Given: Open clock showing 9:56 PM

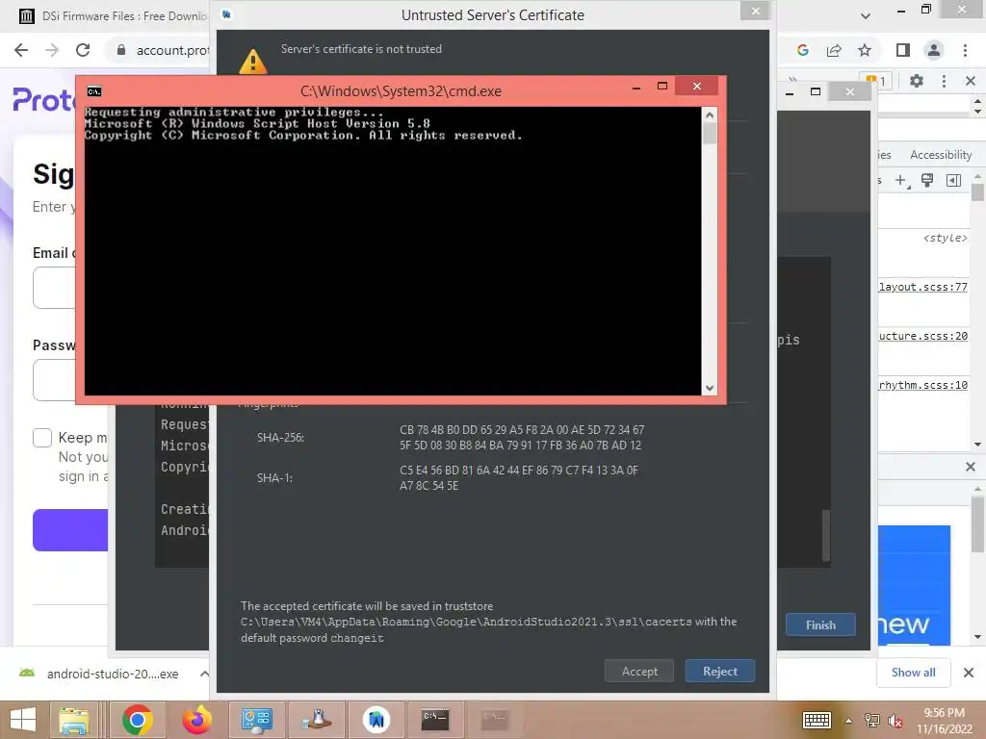Looking at the screenshot, I should 944,720.
